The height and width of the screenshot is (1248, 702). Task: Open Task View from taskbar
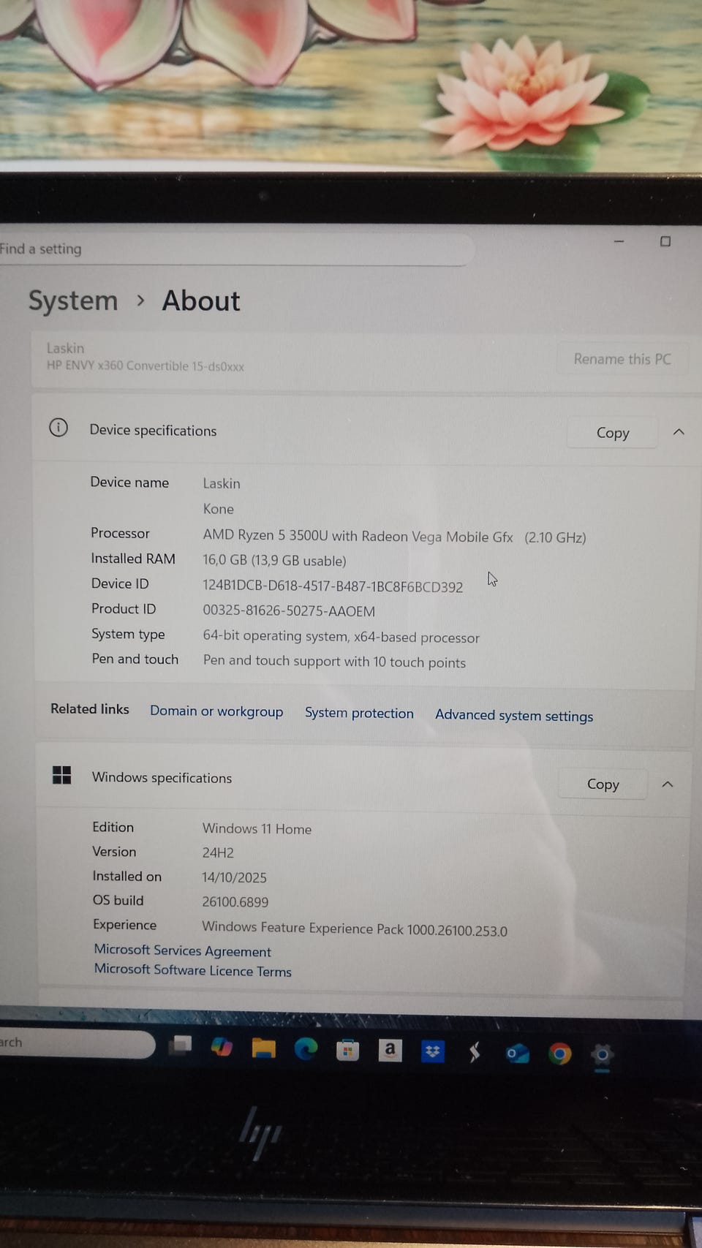pyautogui.click(x=181, y=1046)
